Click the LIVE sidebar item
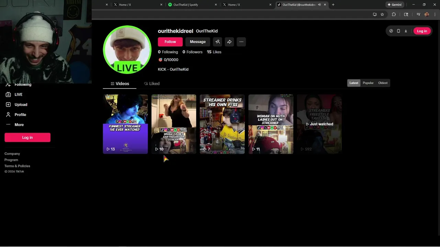Screen dimensions: 440x247 [x=14, y=95]
